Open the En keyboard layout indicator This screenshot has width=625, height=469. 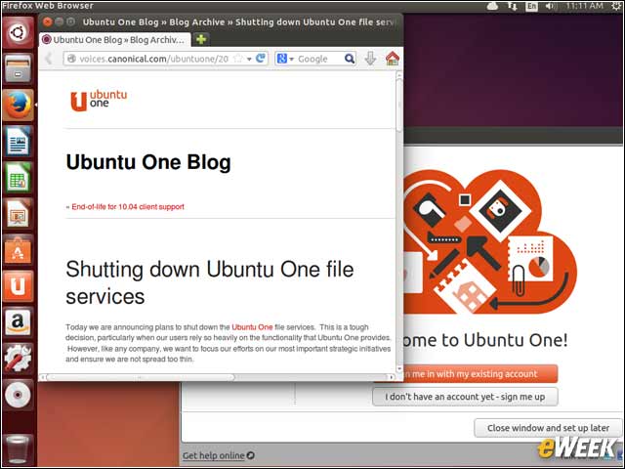coord(531,6)
